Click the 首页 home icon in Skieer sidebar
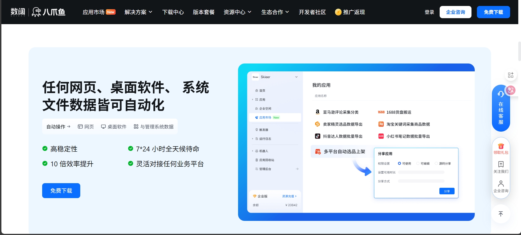Viewport: 521px width, 235px height. coord(257,91)
